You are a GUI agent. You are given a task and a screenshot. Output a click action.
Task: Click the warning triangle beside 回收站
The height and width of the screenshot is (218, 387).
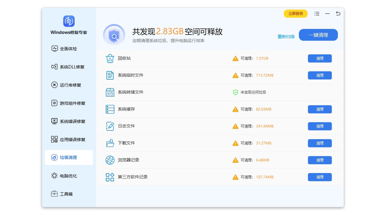pyautogui.click(x=236, y=58)
